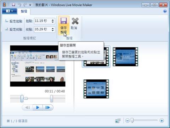Click the playhead knob on the seek bar

click(26, 98)
